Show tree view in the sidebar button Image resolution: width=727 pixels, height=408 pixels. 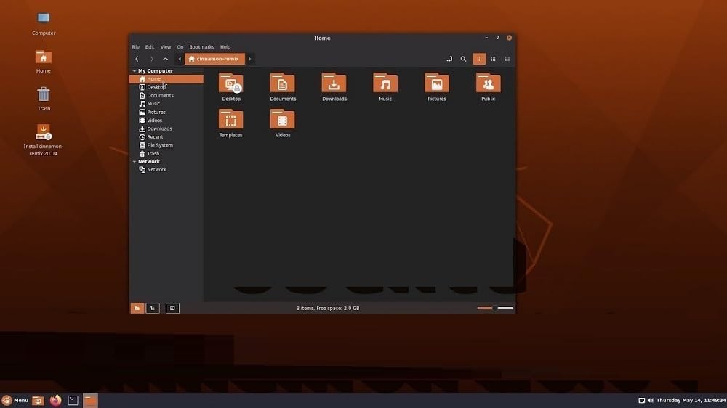153,308
